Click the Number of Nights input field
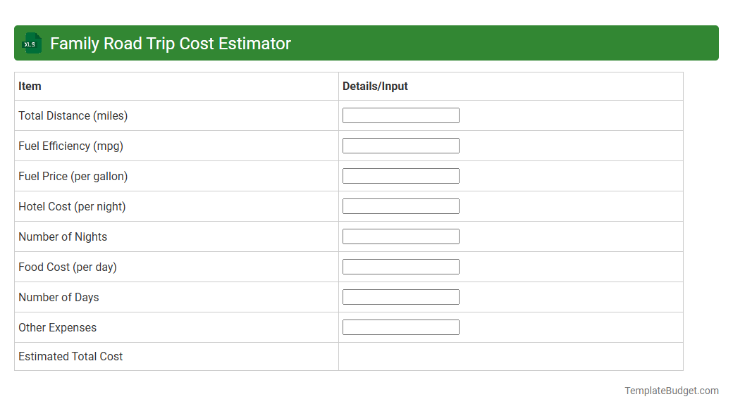Screen dimensions: 733x411 pyautogui.click(x=400, y=236)
